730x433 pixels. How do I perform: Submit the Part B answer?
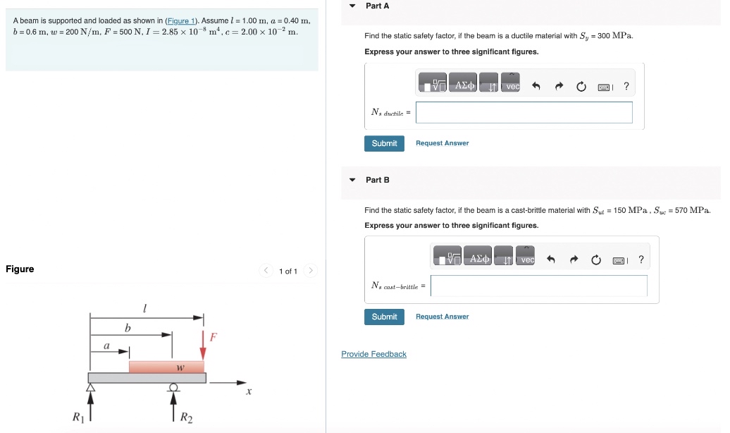tap(384, 316)
